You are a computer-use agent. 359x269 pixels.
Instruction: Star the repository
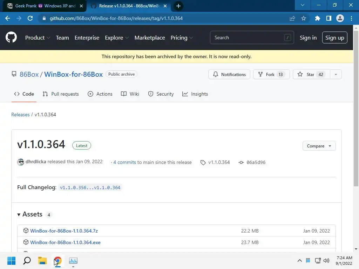click(x=311, y=74)
